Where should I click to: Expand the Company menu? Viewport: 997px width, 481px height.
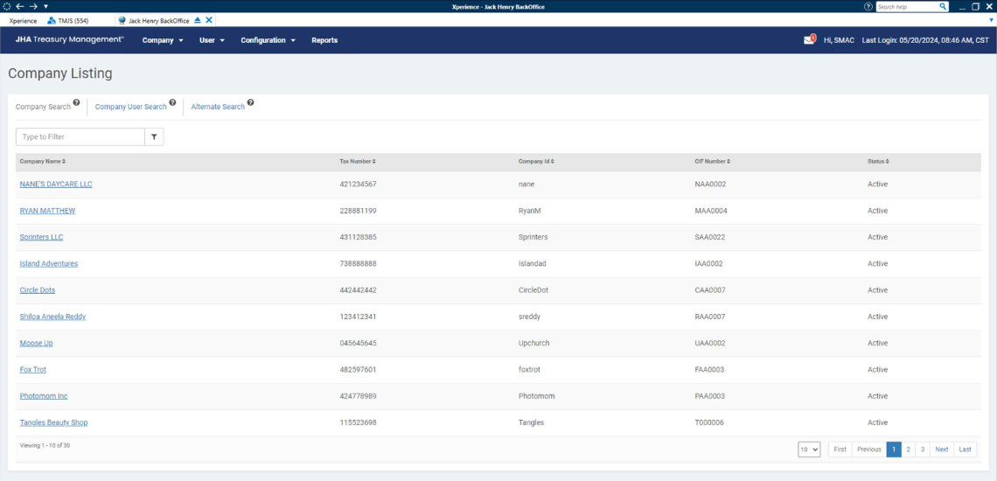[x=163, y=40]
